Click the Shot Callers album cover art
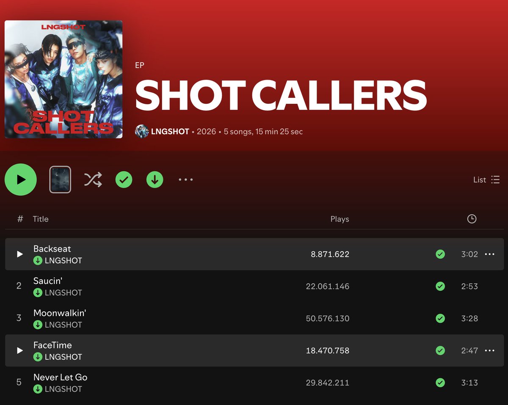508x405 pixels. 63,79
